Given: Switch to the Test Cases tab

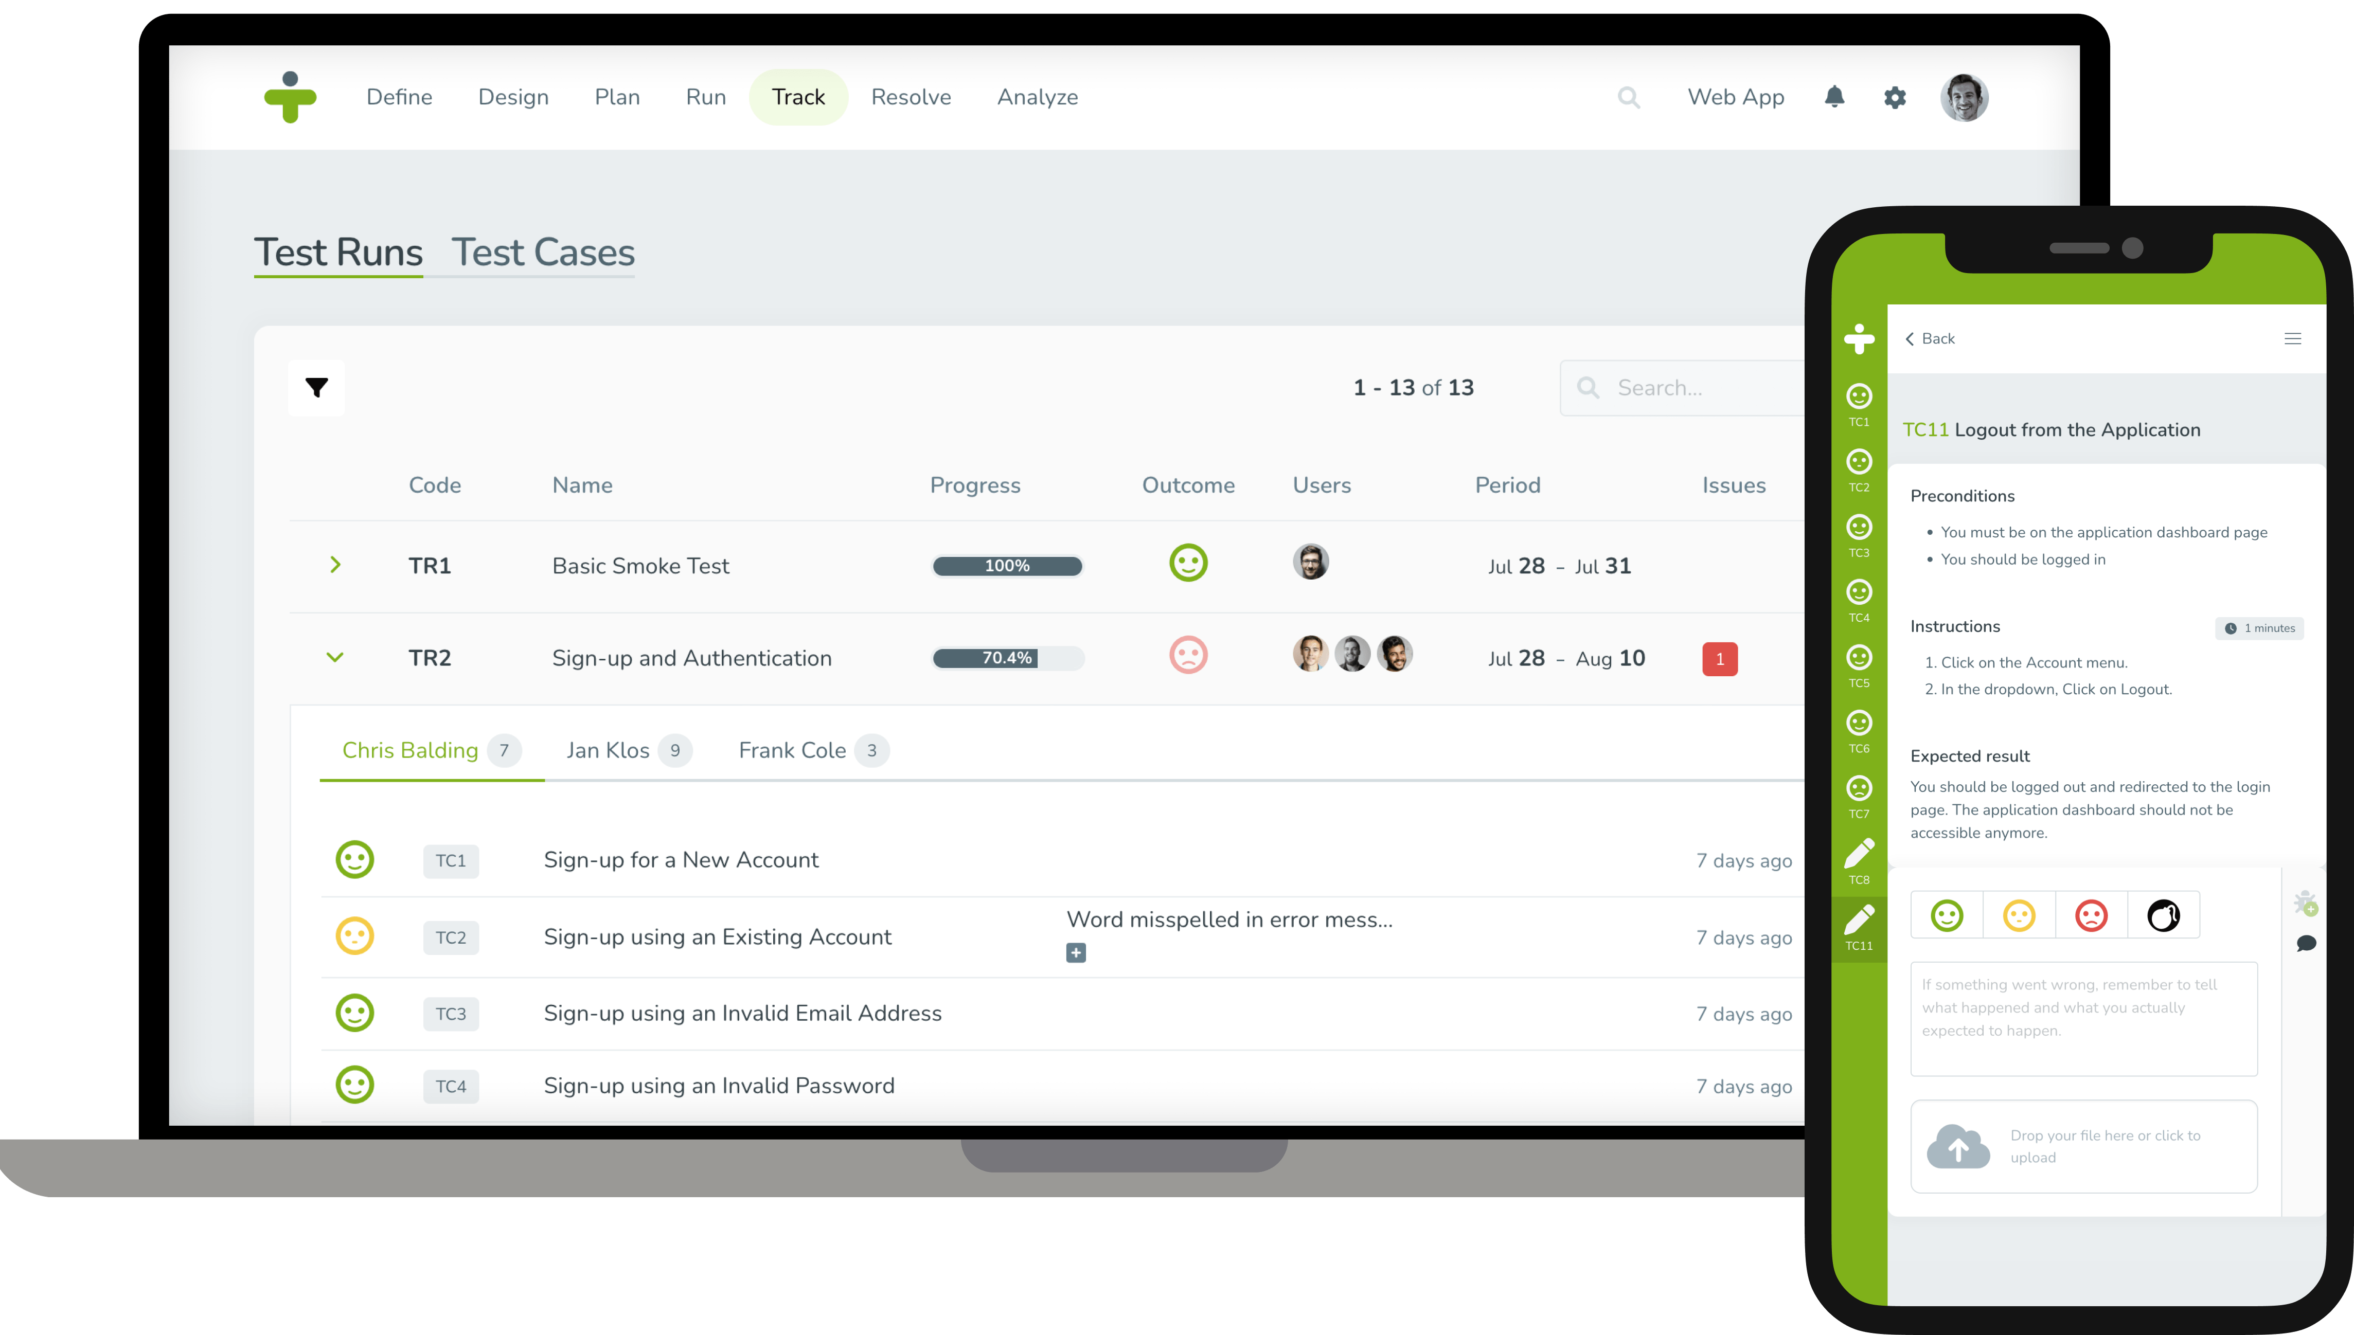Looking at the screenshot, I should [x=543, y=250].
